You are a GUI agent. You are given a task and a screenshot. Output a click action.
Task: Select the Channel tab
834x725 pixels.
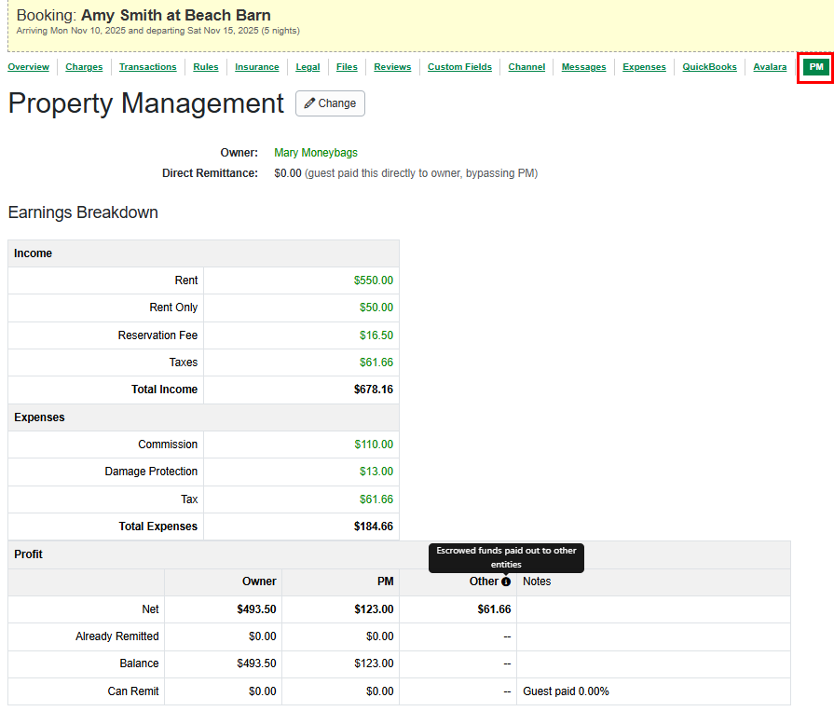[526, 67]
